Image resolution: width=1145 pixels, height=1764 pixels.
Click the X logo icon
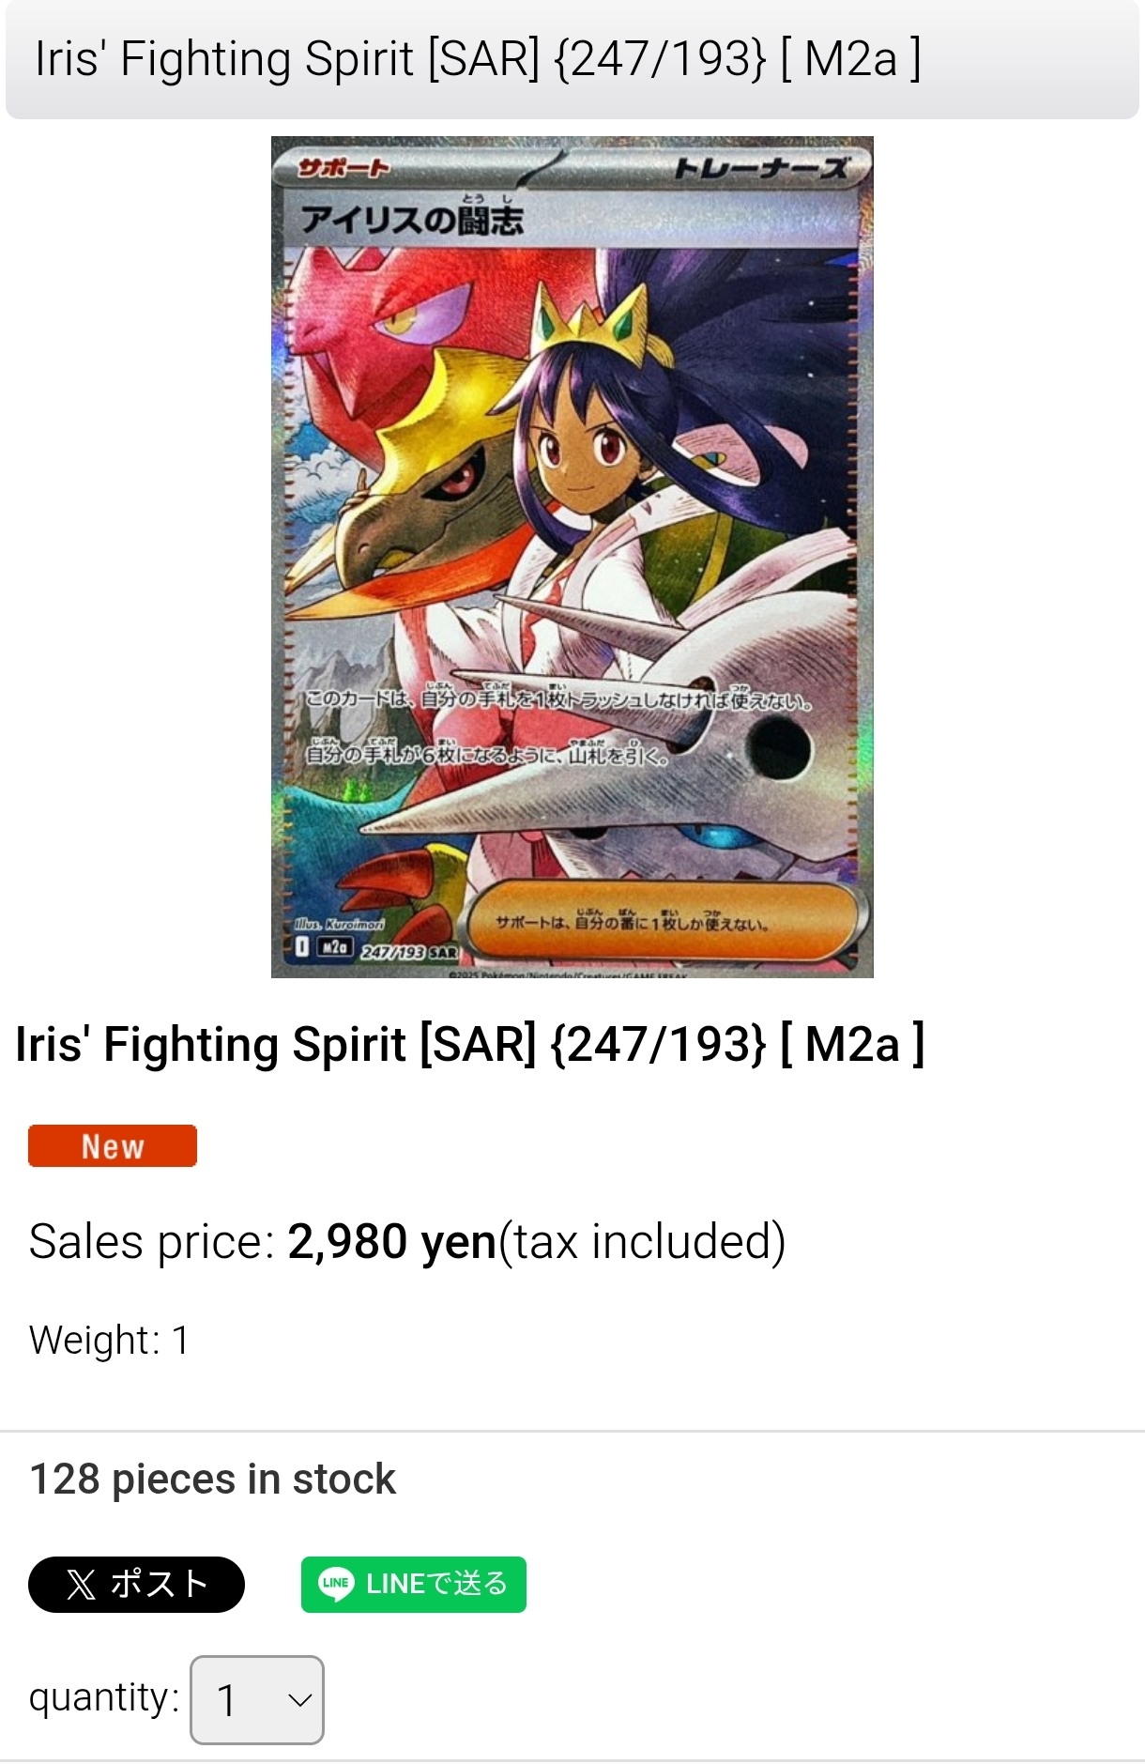click(x=81, y=1585)
